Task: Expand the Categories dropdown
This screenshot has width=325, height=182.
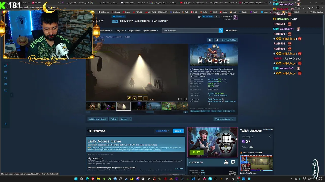Action: [x=121, y=31]
